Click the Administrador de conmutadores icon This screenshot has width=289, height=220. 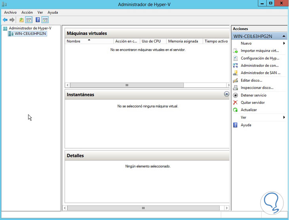(236, 66)
